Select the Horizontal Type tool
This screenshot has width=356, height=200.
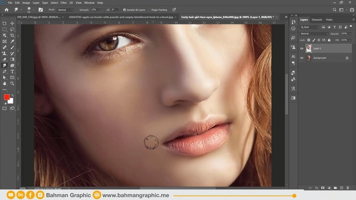[x=12, y=72]
